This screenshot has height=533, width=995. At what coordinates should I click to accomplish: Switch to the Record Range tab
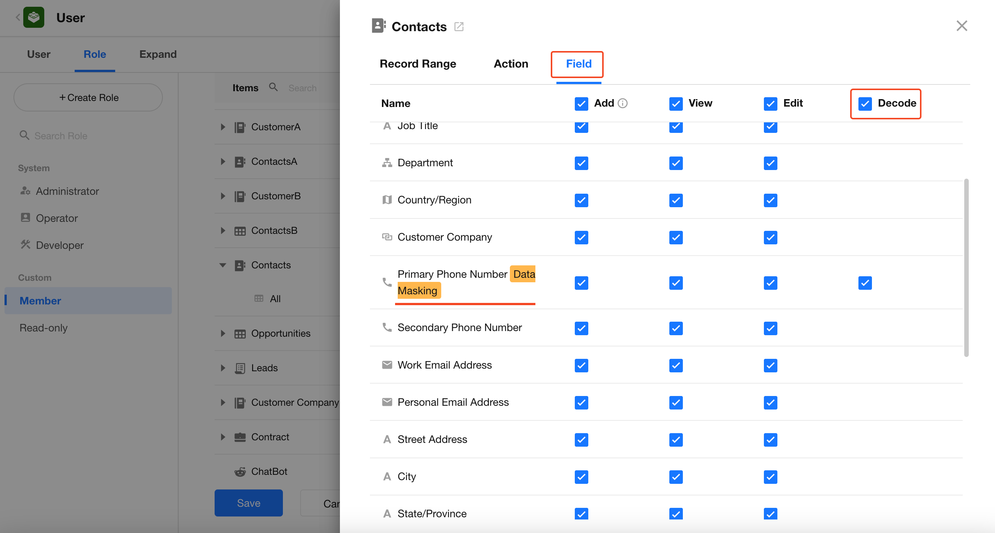tap(418, 64)
